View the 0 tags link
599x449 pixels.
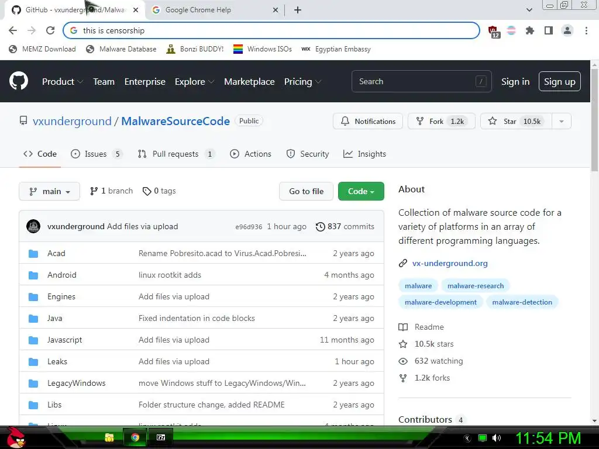pos(159,191)
